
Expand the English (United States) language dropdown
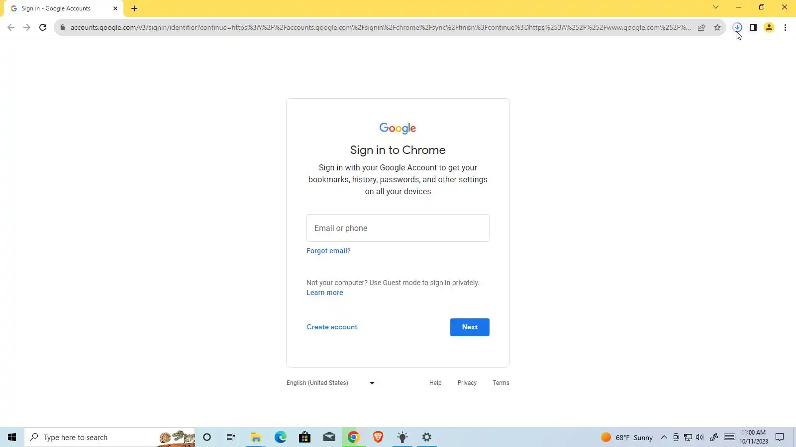(x=331, y=383)
